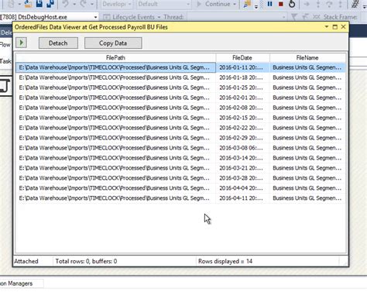This screenshot has height=292, width=367.
Task: Open the DtsDebugHost.exe process dropdown
Action: point(95,17)
